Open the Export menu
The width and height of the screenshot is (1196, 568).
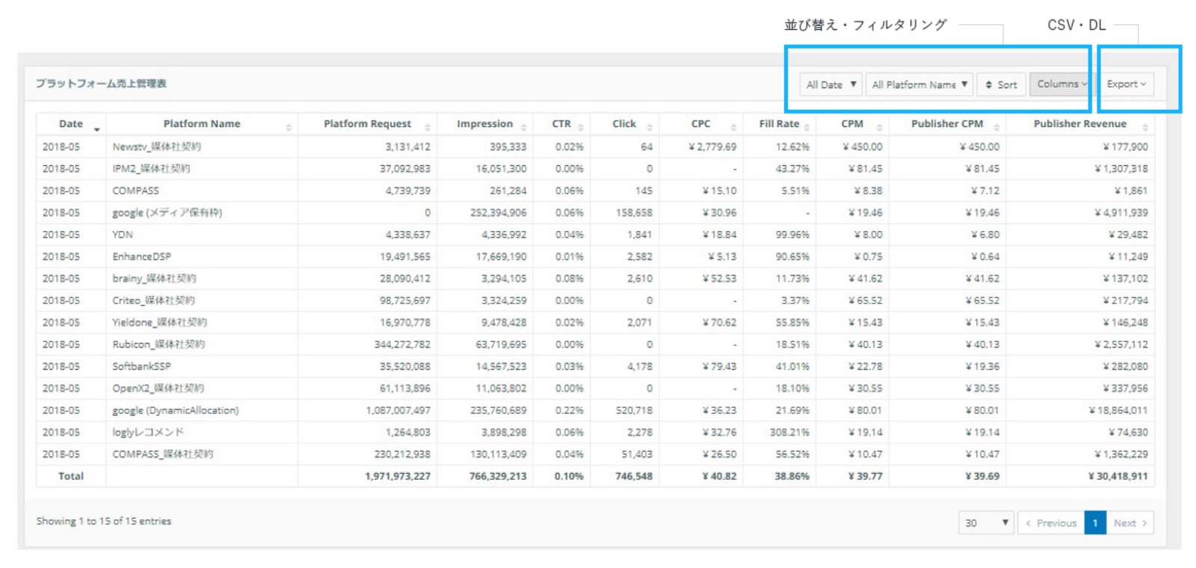(x=1126, y=84)
